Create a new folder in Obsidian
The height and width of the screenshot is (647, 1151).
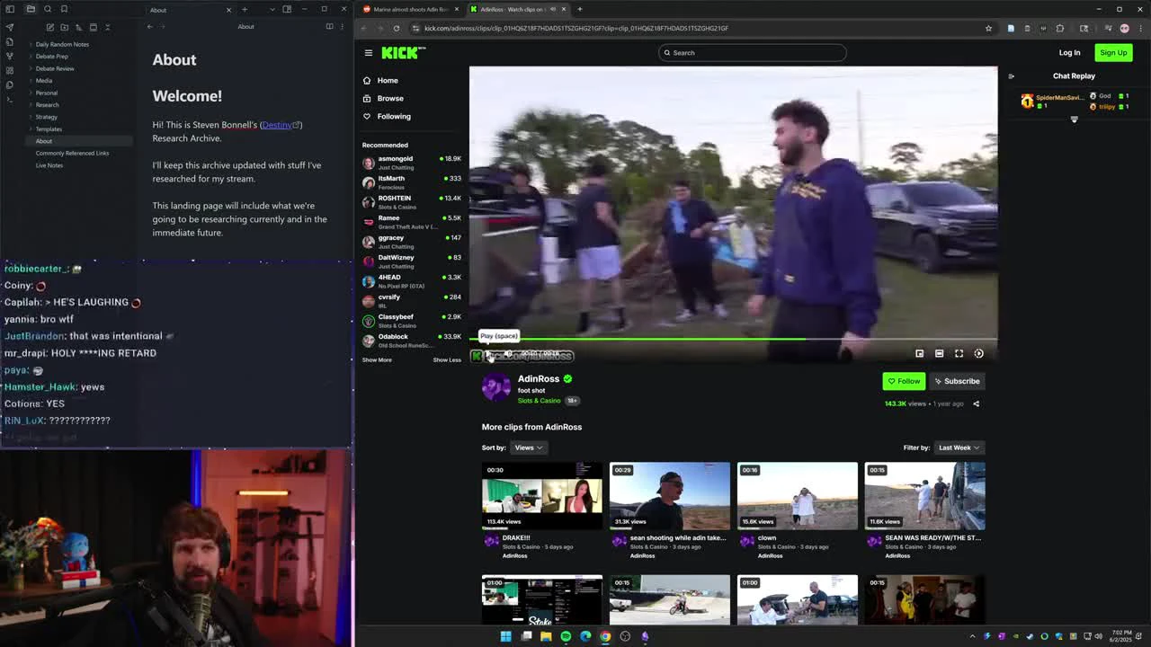64,27
